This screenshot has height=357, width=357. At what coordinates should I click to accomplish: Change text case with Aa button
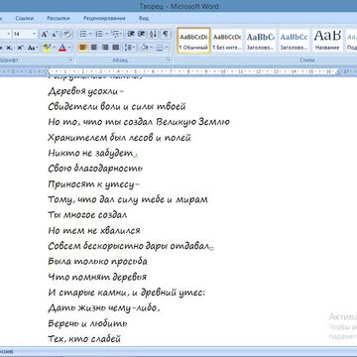[32, 48]
